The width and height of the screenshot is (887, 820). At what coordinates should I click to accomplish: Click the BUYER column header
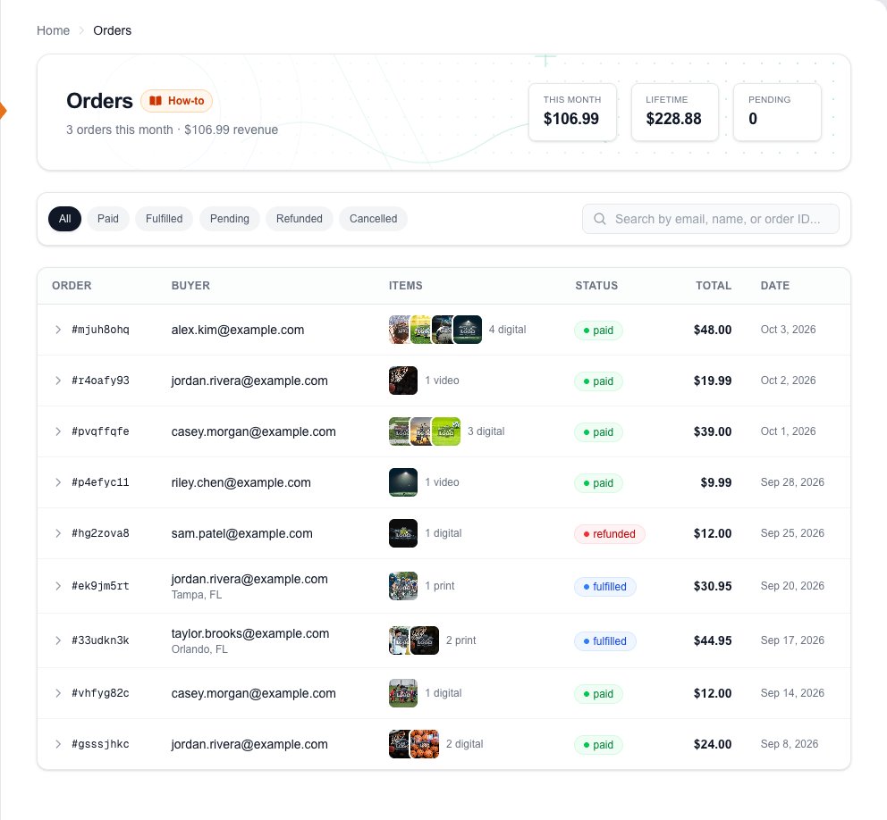click(x=190, y=285)
